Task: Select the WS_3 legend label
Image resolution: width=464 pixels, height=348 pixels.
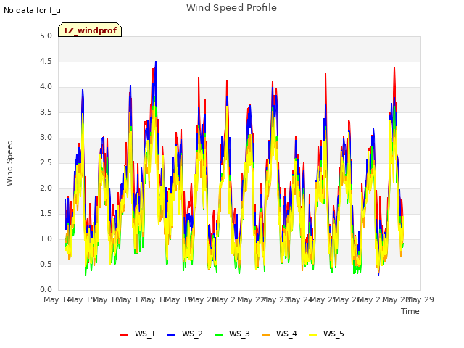Action: click(x=239, y=333)
